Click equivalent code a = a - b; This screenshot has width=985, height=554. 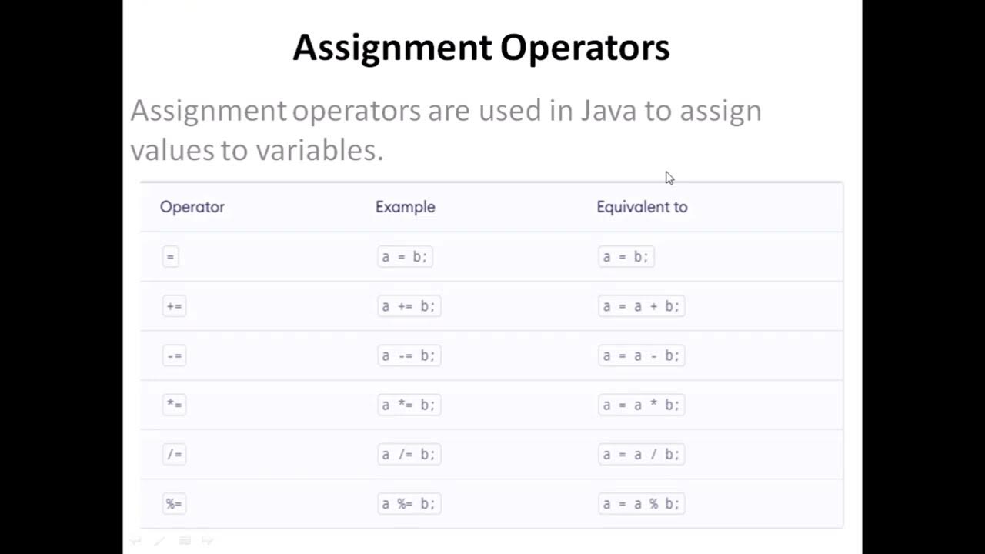click(641, 355)
